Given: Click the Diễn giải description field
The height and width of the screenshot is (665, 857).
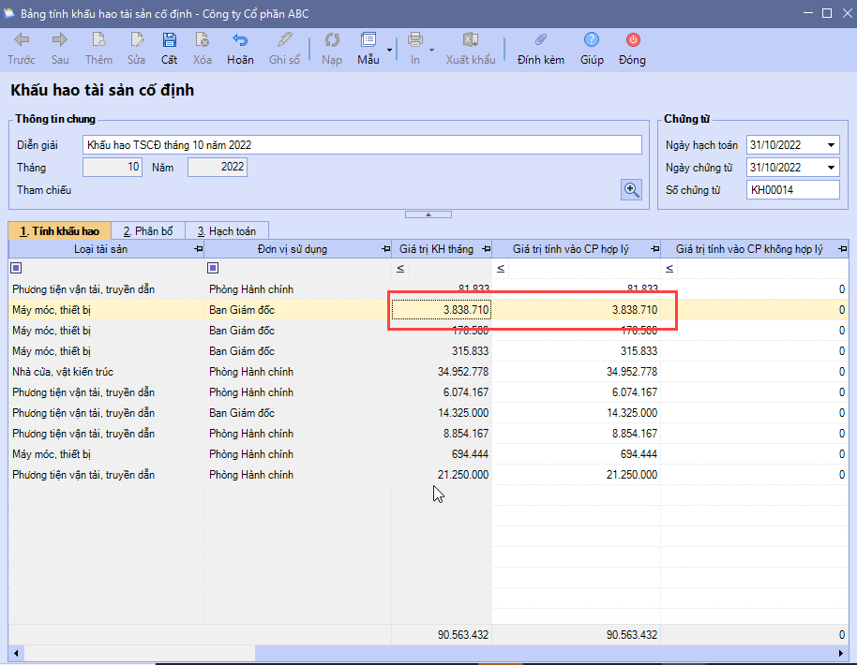Looking at the screenshot, I should click(362, 145).
